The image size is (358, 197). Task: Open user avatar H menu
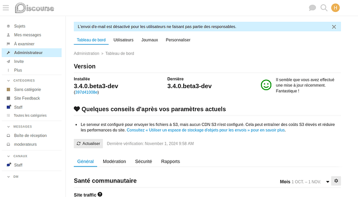[335, 8]
